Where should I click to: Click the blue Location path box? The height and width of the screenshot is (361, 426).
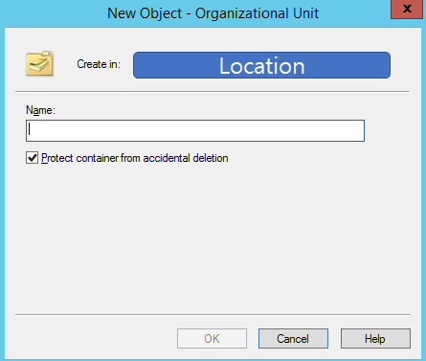tap(261, 65)
